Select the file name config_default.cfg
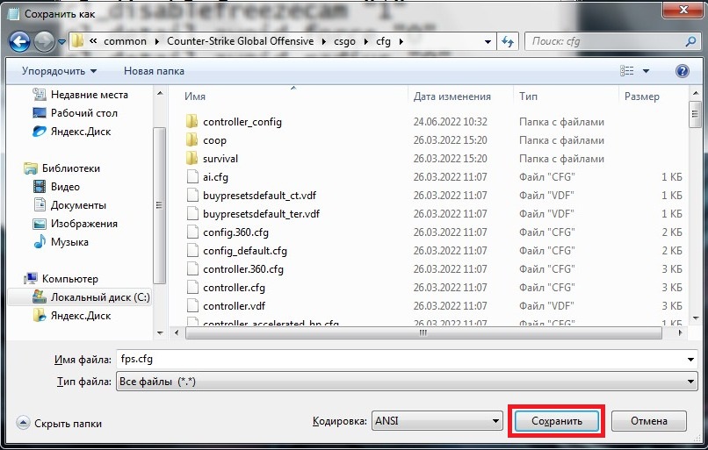 tap(245, 251)
